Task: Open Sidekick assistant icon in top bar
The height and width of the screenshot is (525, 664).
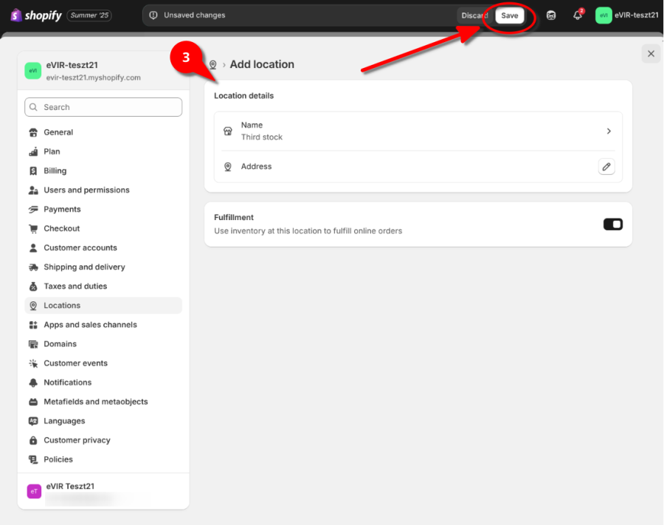Action: point(551,16)
